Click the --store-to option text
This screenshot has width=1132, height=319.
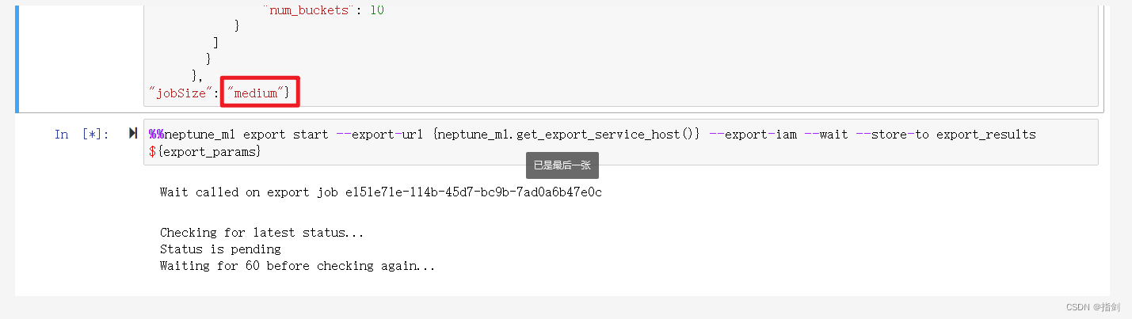[893, 135]
